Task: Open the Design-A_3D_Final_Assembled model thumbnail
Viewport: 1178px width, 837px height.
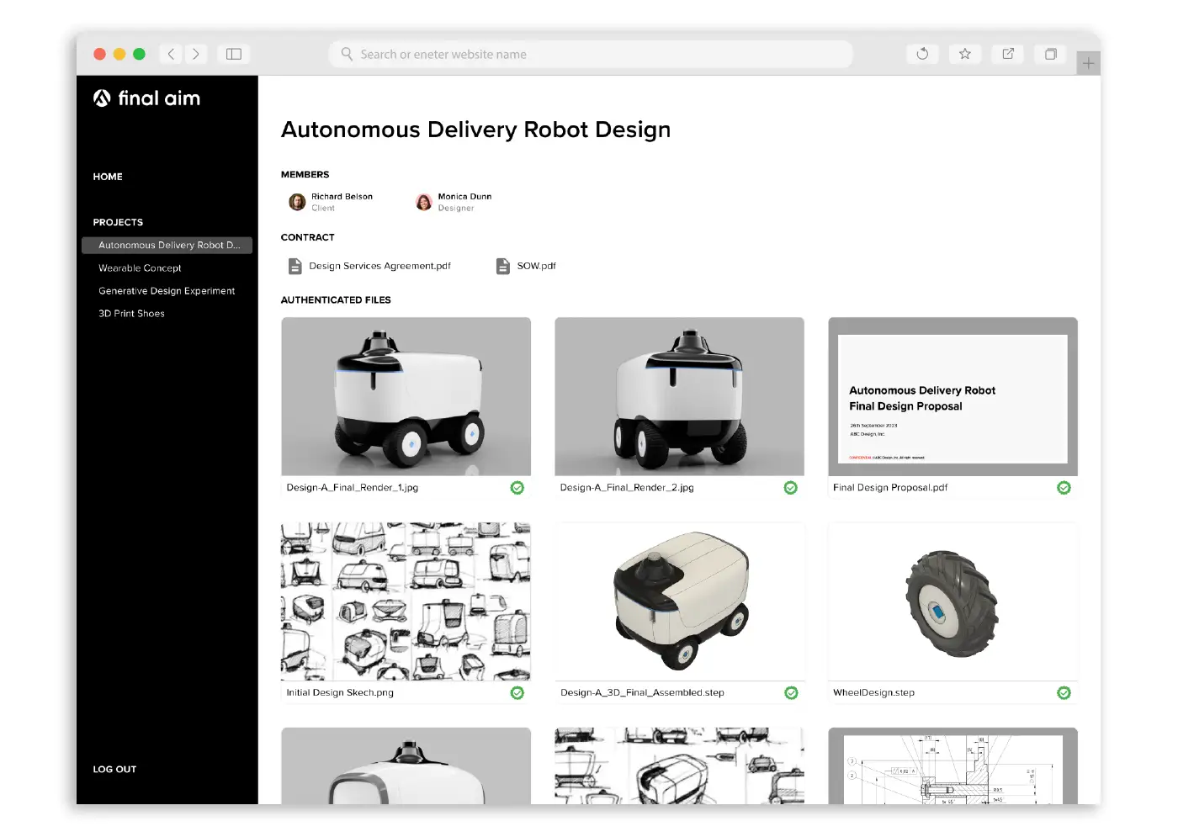Action: click(679, 601)
